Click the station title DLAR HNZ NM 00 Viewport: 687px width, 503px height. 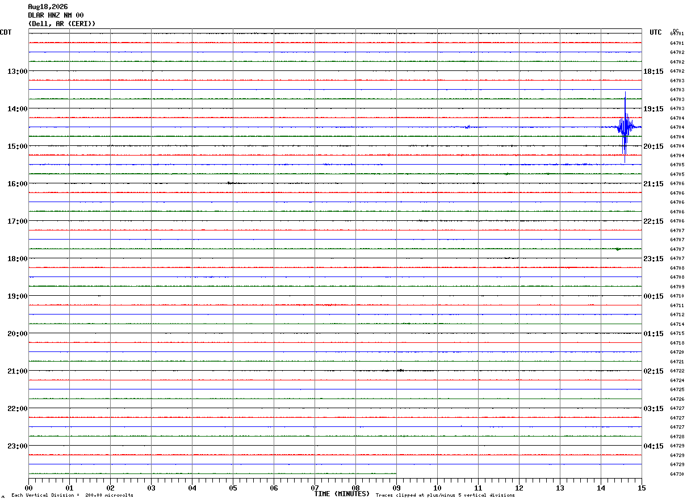[x=56, y=15]
